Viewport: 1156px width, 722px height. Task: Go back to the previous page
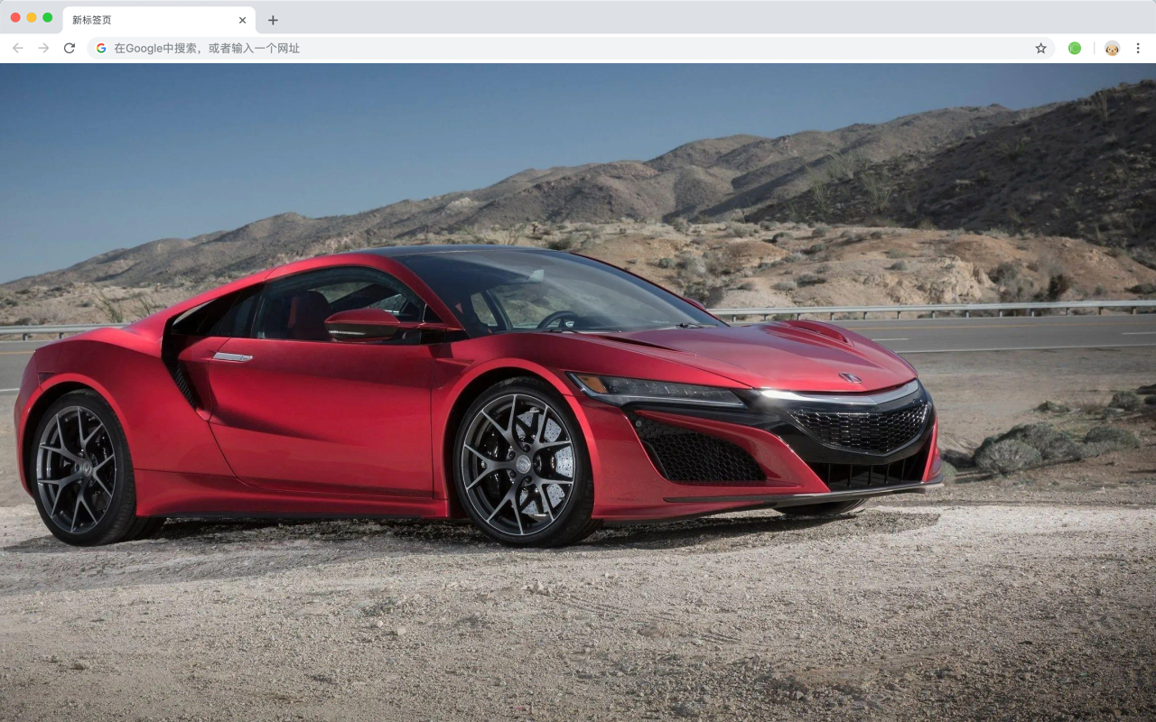coord(18,48)
